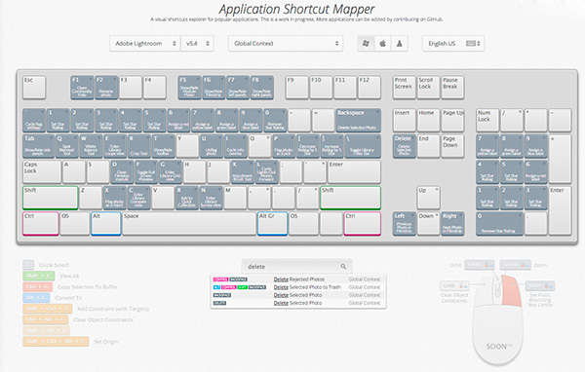Click the numpad 9 key 'Assign a blue label'
Image resolution: width=585 pixels, height=372 pixels.
(x=535, y=146)
